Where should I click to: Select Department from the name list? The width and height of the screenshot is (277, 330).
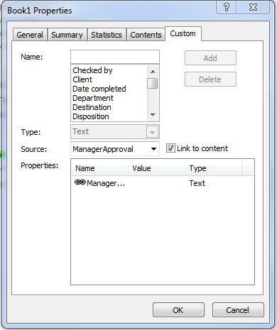click(x=93, y=98)
